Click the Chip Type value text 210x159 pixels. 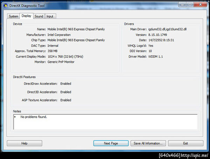coord(76,40)
